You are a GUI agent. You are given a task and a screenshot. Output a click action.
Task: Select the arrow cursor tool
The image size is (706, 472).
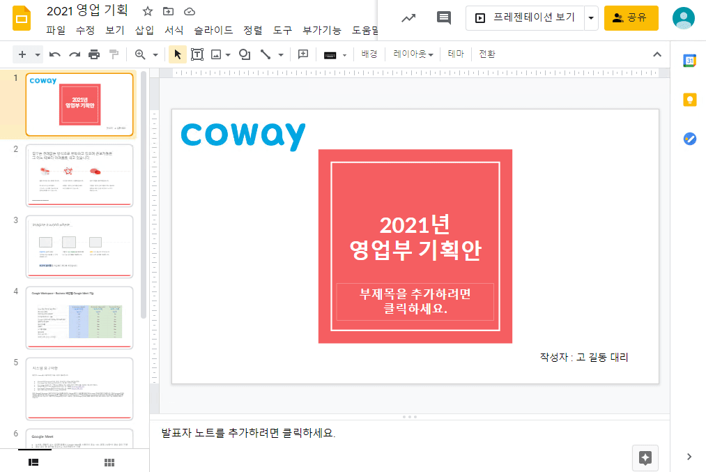[178, 54]
